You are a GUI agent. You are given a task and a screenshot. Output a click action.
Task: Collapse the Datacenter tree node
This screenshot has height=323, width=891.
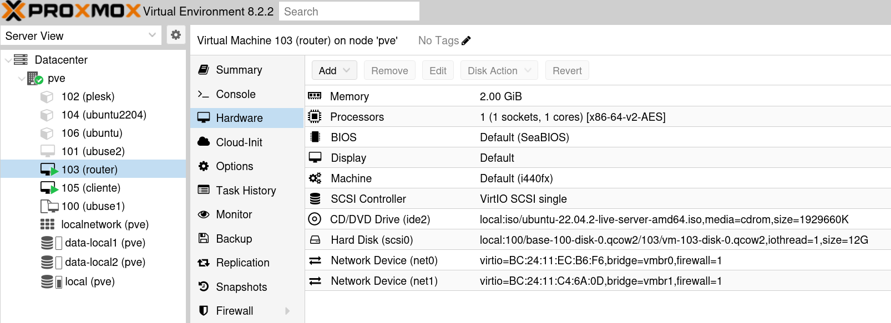pyautogui.click(x=8, y=60)
